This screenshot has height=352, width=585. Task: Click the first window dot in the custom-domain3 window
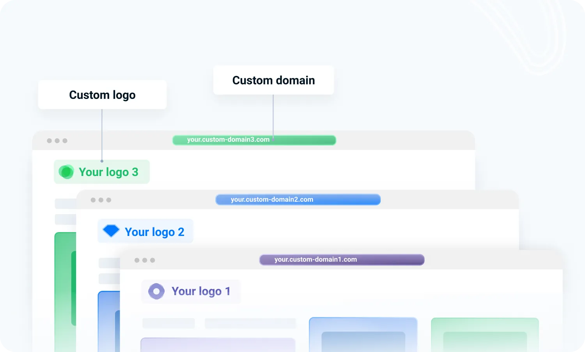click(49, 141)
